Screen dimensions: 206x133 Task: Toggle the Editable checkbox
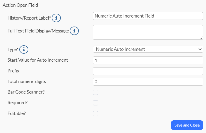[x=96, y=114]
